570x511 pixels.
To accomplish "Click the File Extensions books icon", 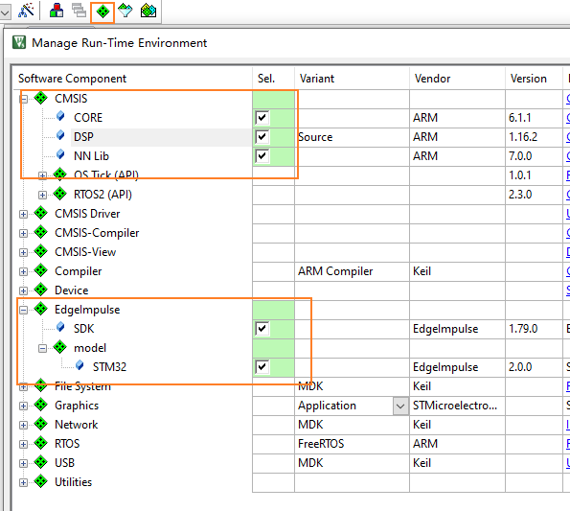I will point(57,11).
